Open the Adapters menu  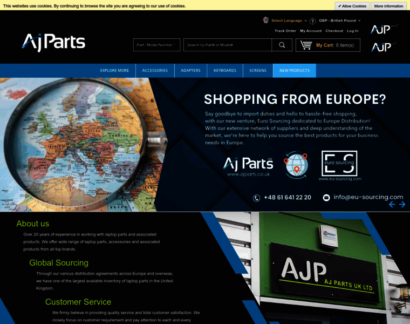pyautogui.click(x=190, y=71)
